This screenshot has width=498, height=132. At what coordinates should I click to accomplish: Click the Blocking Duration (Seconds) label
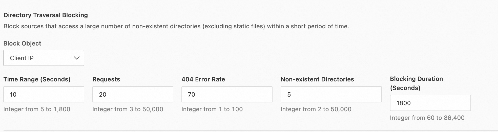point(416,83)
